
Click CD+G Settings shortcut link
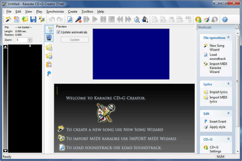coord(215,149)
